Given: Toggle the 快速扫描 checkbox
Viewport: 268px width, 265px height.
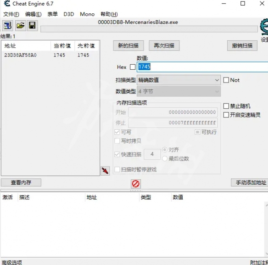Looking at the screenshot, I should 117,155.
